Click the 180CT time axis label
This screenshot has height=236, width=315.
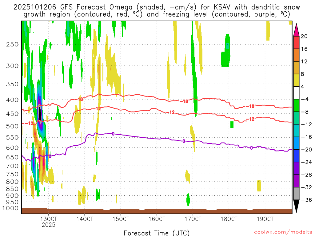coord(229,219)
